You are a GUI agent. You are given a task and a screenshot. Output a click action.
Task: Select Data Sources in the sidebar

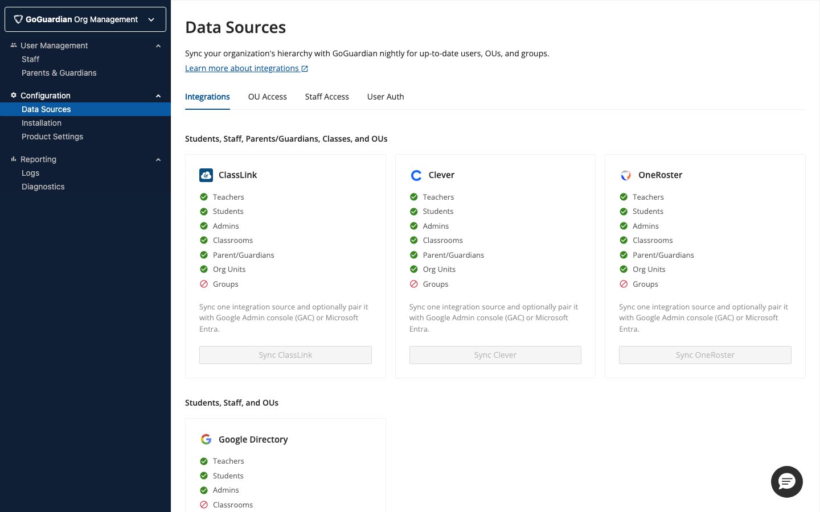pos(85,109)
